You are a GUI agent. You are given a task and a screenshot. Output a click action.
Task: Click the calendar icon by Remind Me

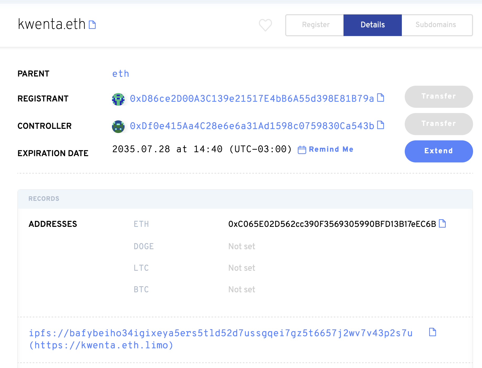(302, 150)
